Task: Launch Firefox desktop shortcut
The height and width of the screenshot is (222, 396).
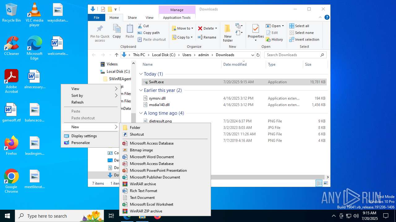Action: coord(11,146)
